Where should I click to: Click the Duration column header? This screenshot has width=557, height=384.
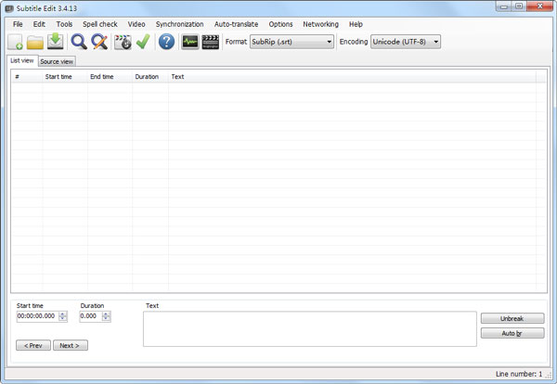click(x=149, y=77)
